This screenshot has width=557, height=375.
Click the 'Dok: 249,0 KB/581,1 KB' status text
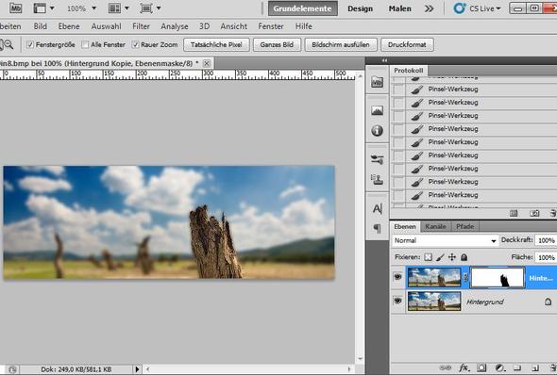coord(76,369)
